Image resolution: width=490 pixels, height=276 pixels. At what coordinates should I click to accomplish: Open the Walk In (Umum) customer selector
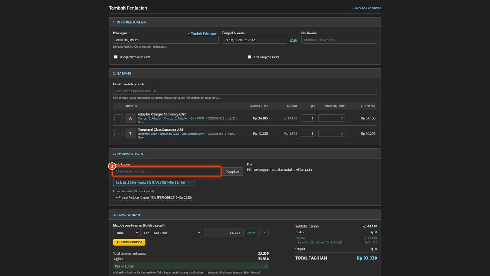pos(166,40)
